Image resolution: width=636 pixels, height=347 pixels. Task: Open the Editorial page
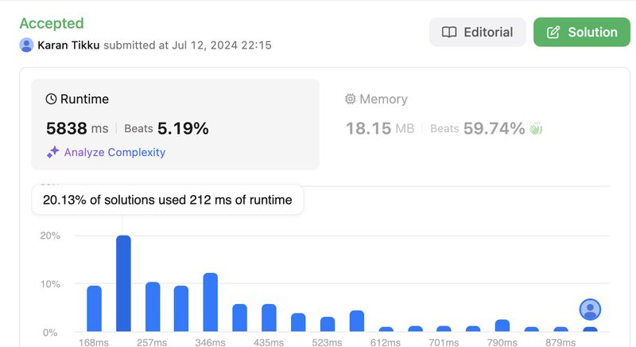coord(478,32)
